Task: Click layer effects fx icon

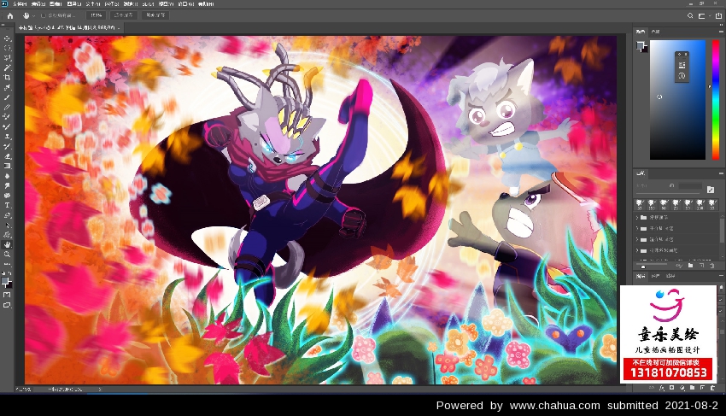Action: pyautogui.click(x=662, y=388)
